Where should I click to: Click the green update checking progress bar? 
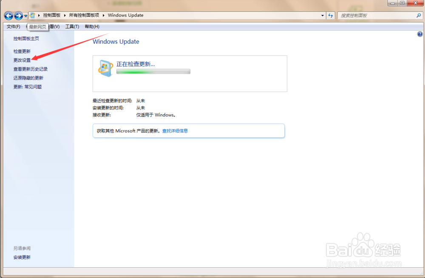pos(153,71)
